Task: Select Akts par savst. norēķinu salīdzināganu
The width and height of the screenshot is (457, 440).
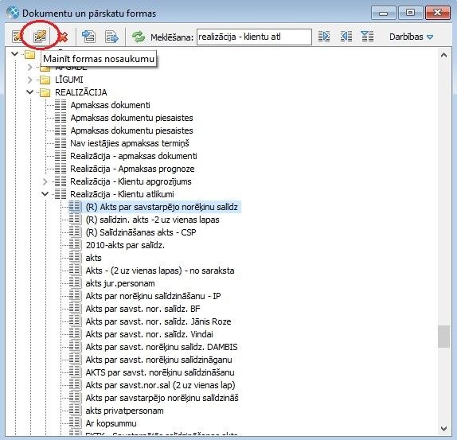Action: pos(159,360)
